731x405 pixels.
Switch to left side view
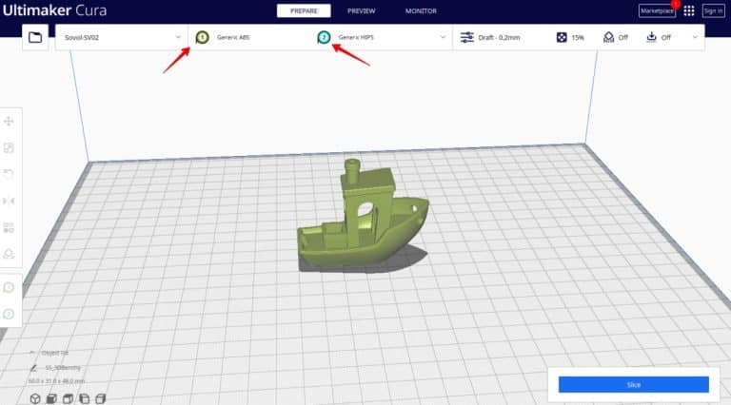(84, 398)
